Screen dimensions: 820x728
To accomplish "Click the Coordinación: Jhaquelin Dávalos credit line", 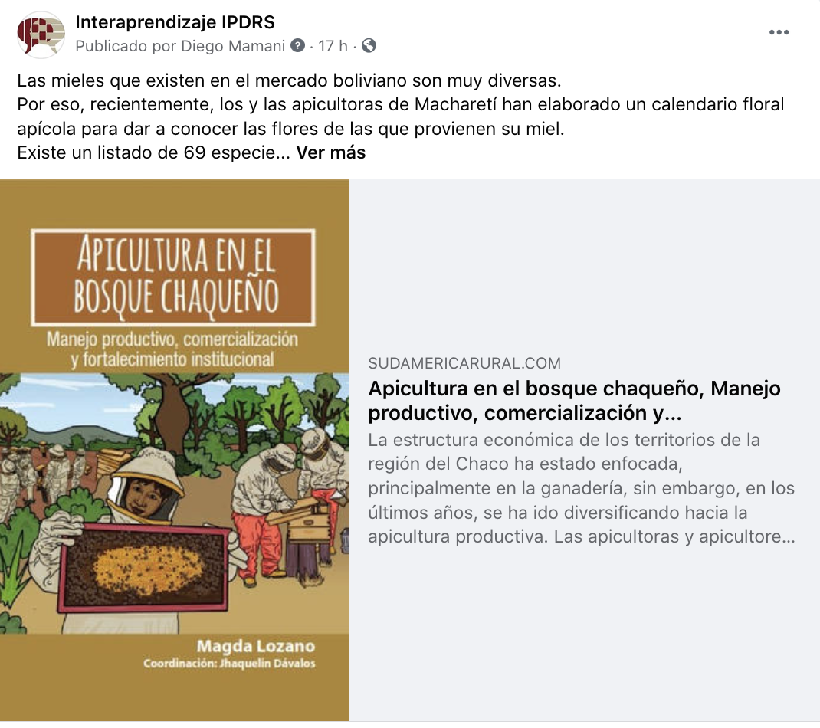I will [x=230, y=663].
